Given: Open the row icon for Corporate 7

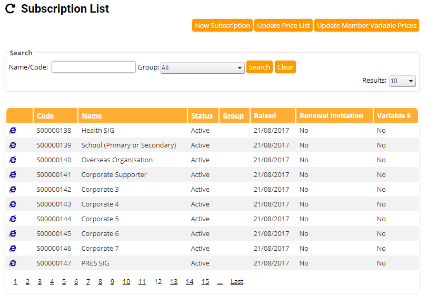Looking at the screenshot, I should point(13,248).
